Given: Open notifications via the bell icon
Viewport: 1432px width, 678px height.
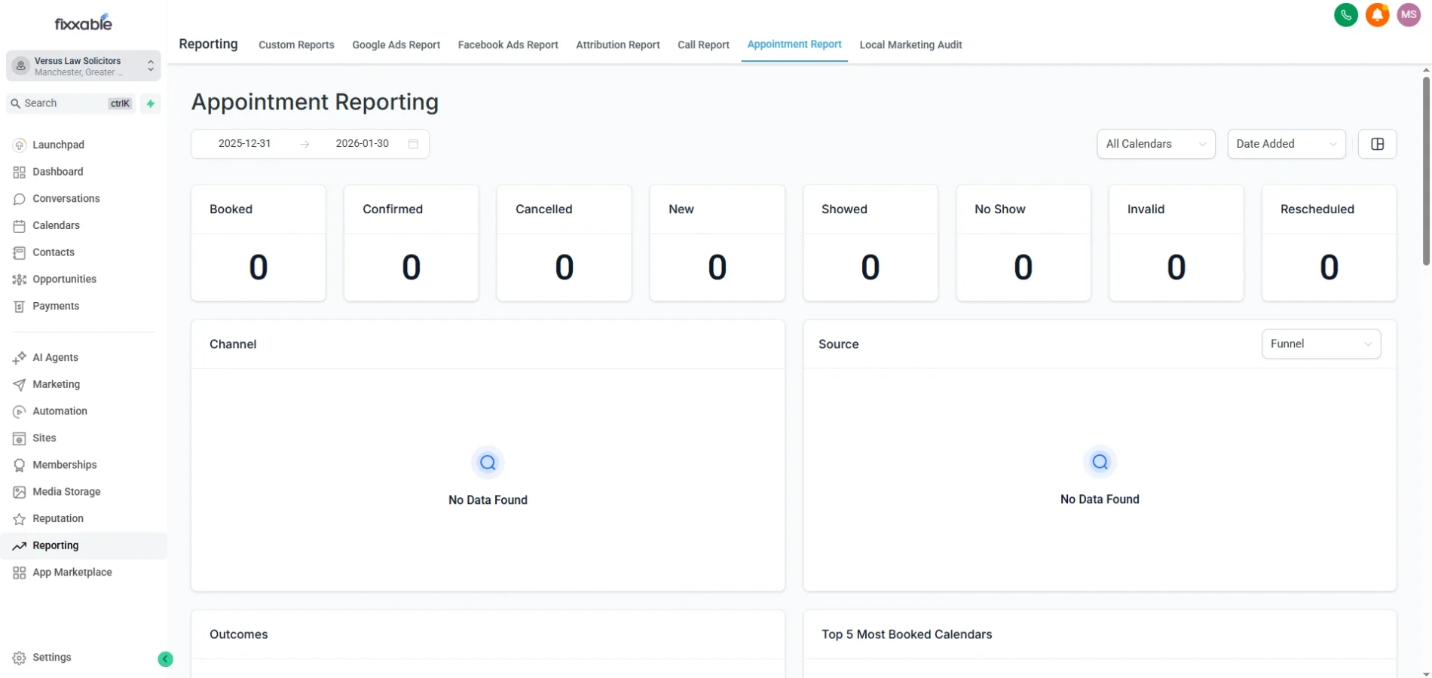Looking at the screenshot, I should (x=1377, y=14).
